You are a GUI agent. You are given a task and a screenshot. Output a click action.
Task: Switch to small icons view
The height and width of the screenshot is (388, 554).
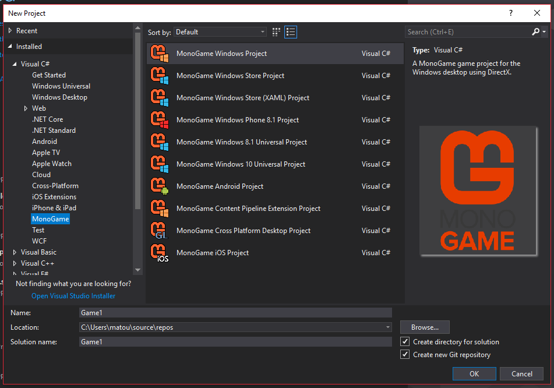(276, 32)
